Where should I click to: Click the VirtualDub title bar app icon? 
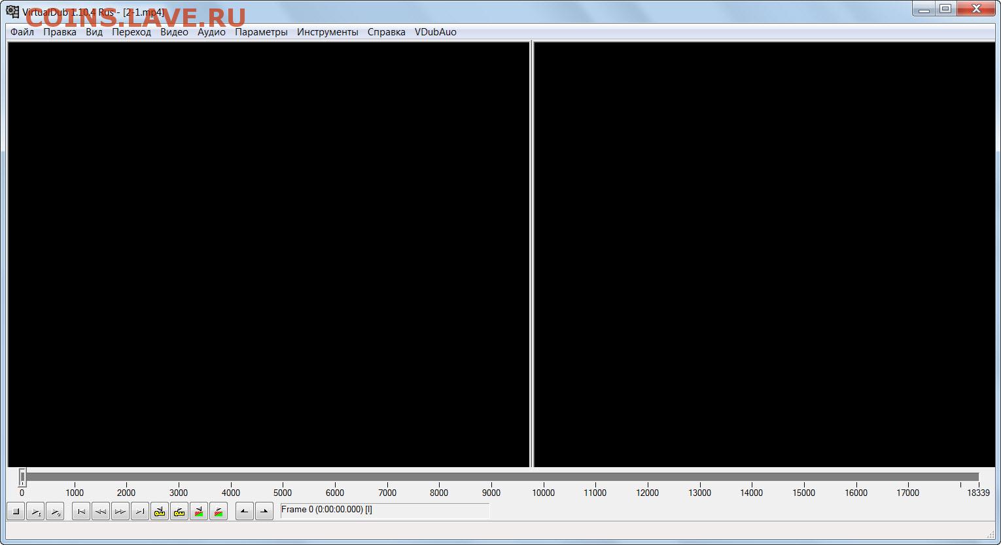(12, 12)
